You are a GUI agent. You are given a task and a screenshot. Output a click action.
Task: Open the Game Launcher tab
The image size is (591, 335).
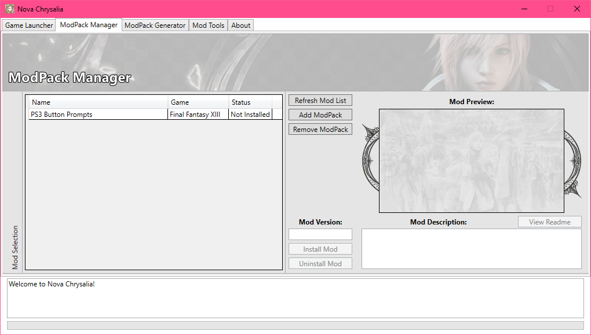29,25
